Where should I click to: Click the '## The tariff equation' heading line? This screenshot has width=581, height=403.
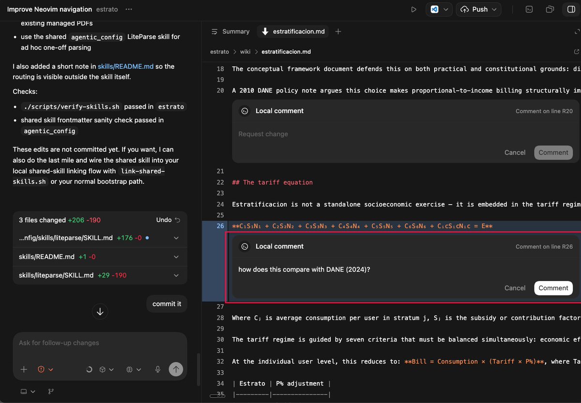(272, 182)
